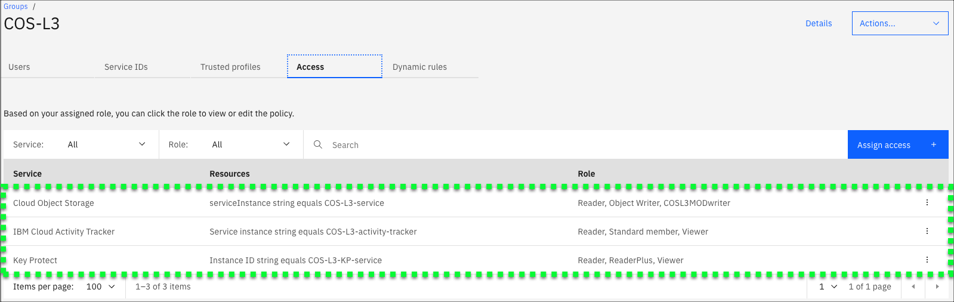954x302 pixels.
Task: Click the COS-L3 group title
Action: (x=32, y=24)
